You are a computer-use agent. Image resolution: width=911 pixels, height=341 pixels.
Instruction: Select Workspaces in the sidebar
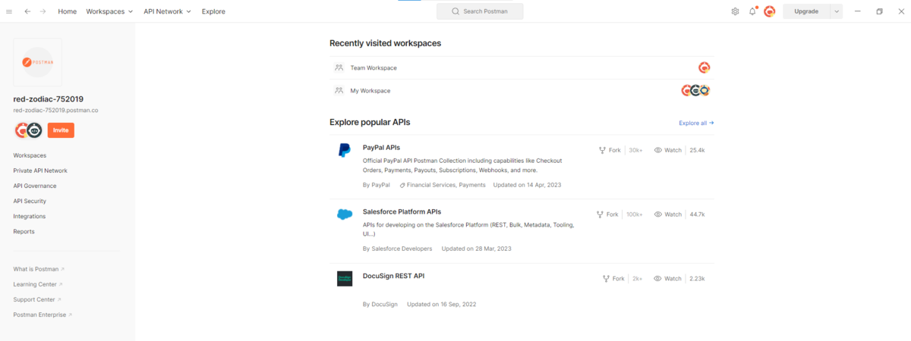click(30, 155)
